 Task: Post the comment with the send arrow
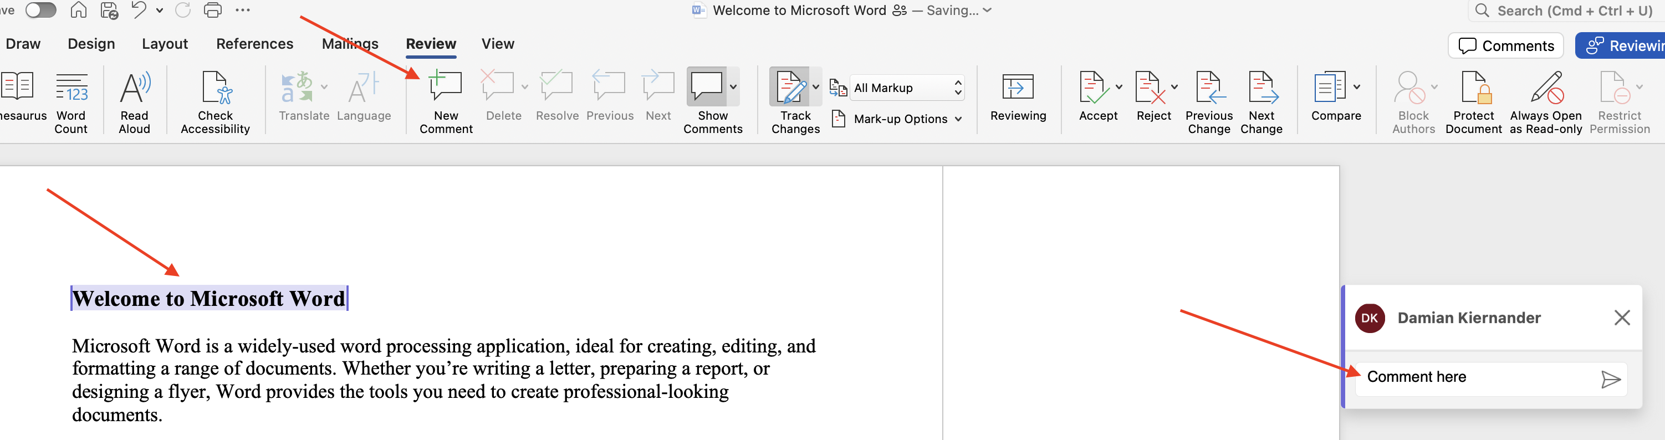(1611, 379)
